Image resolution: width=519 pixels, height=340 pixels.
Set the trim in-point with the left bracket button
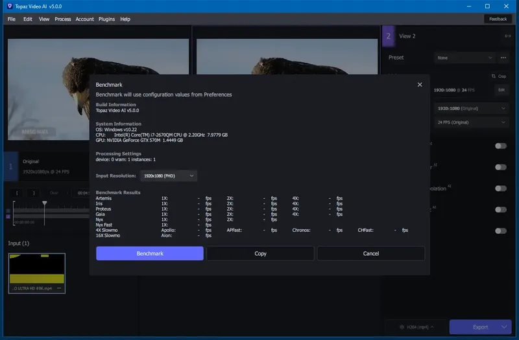tap(17, 192)
